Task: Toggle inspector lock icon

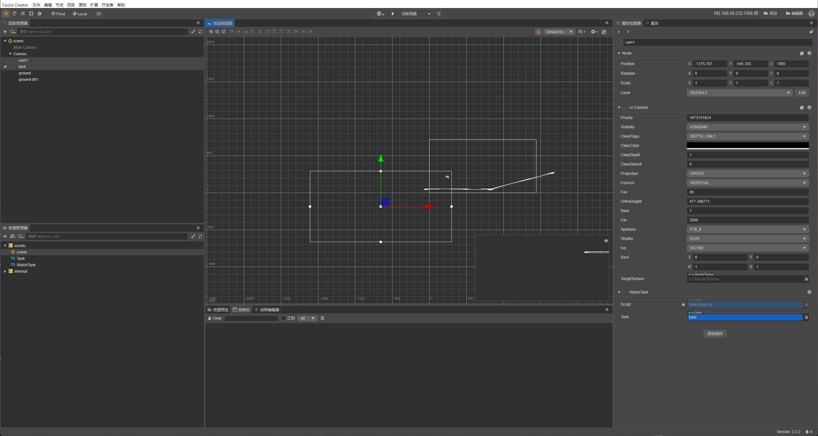Action: pyautogui.click(x=811, y=31)
